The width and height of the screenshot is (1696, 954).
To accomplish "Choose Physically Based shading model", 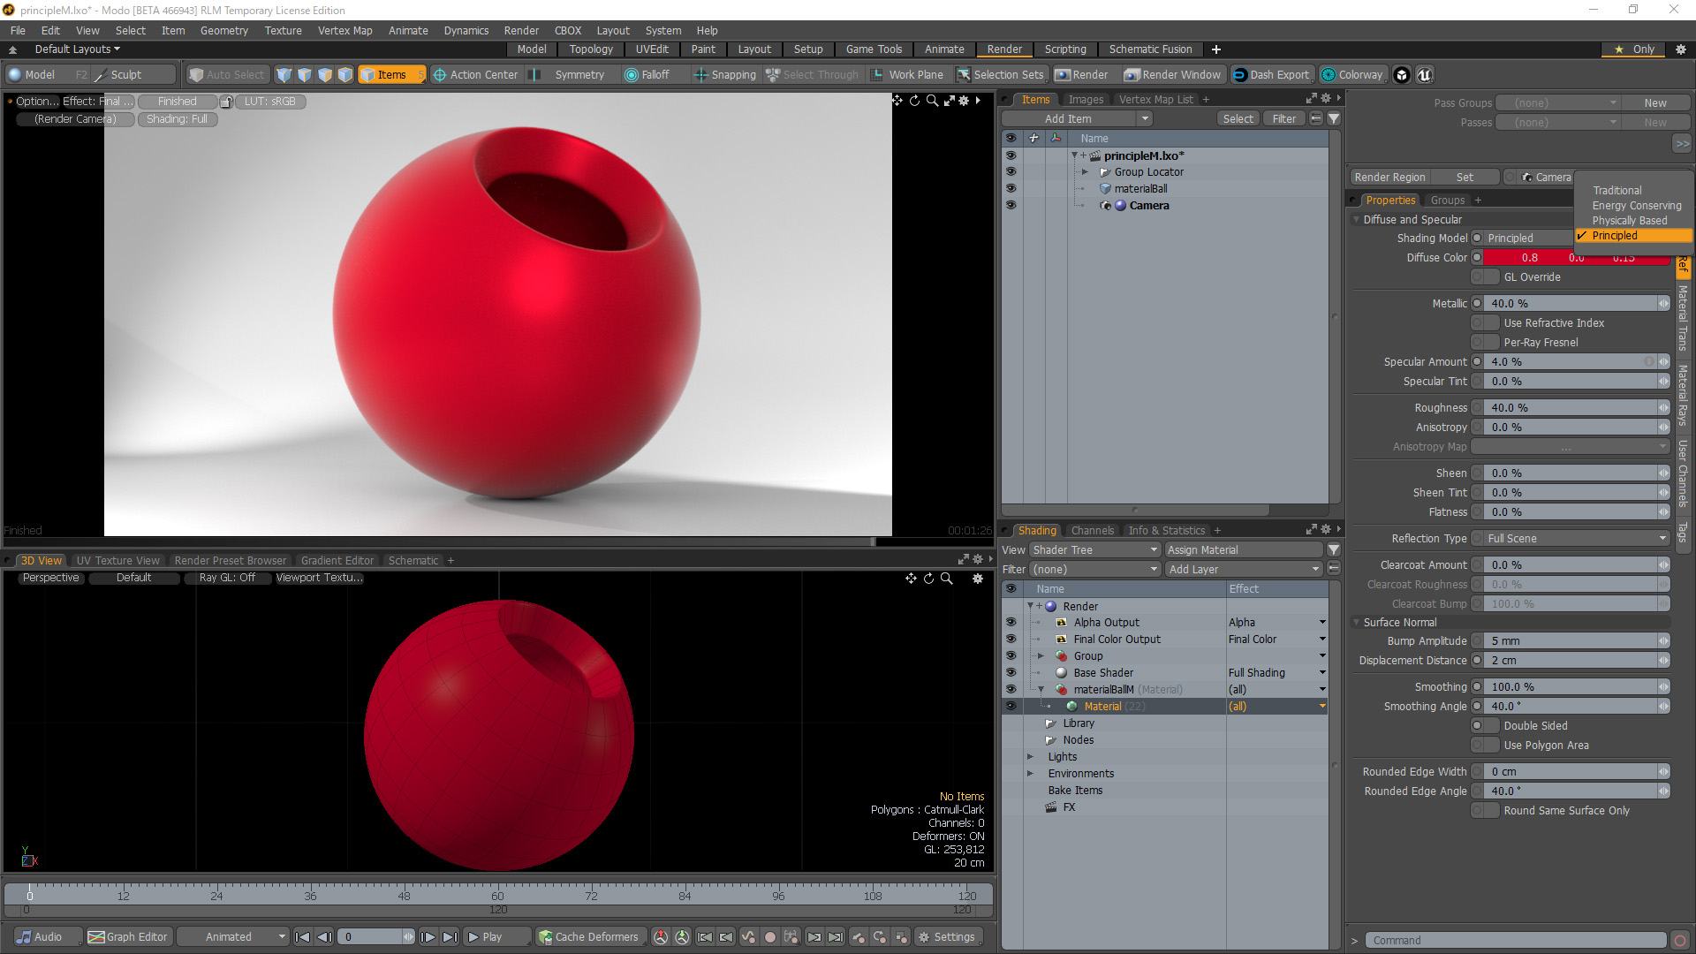I will click(1629, 221).
